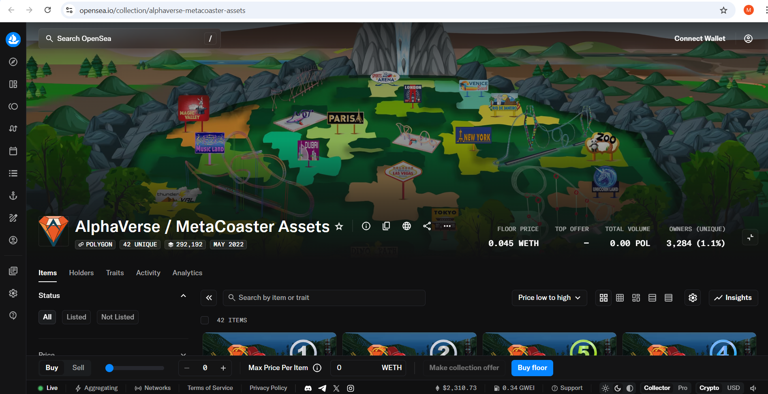Viewport: 768px width, 394px height.
Task: Open the Activity tab
Action: tap(148, 273)
